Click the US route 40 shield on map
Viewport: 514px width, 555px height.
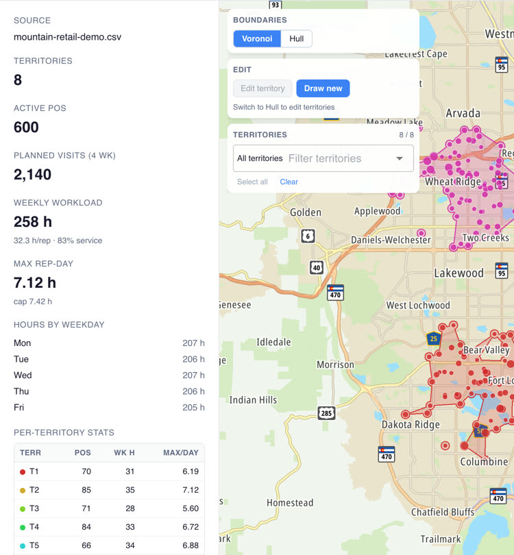(317, 268)
